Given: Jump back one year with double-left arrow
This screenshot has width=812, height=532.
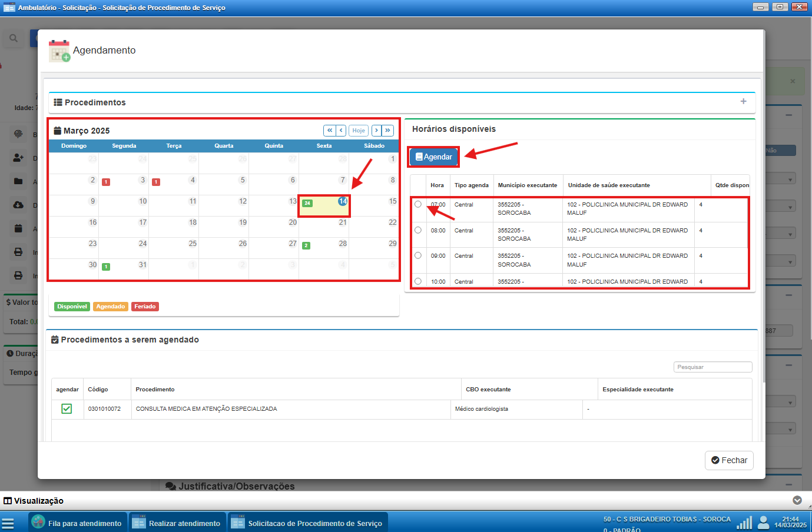Looking at the screenshot, I should click(x=330, y=131).
